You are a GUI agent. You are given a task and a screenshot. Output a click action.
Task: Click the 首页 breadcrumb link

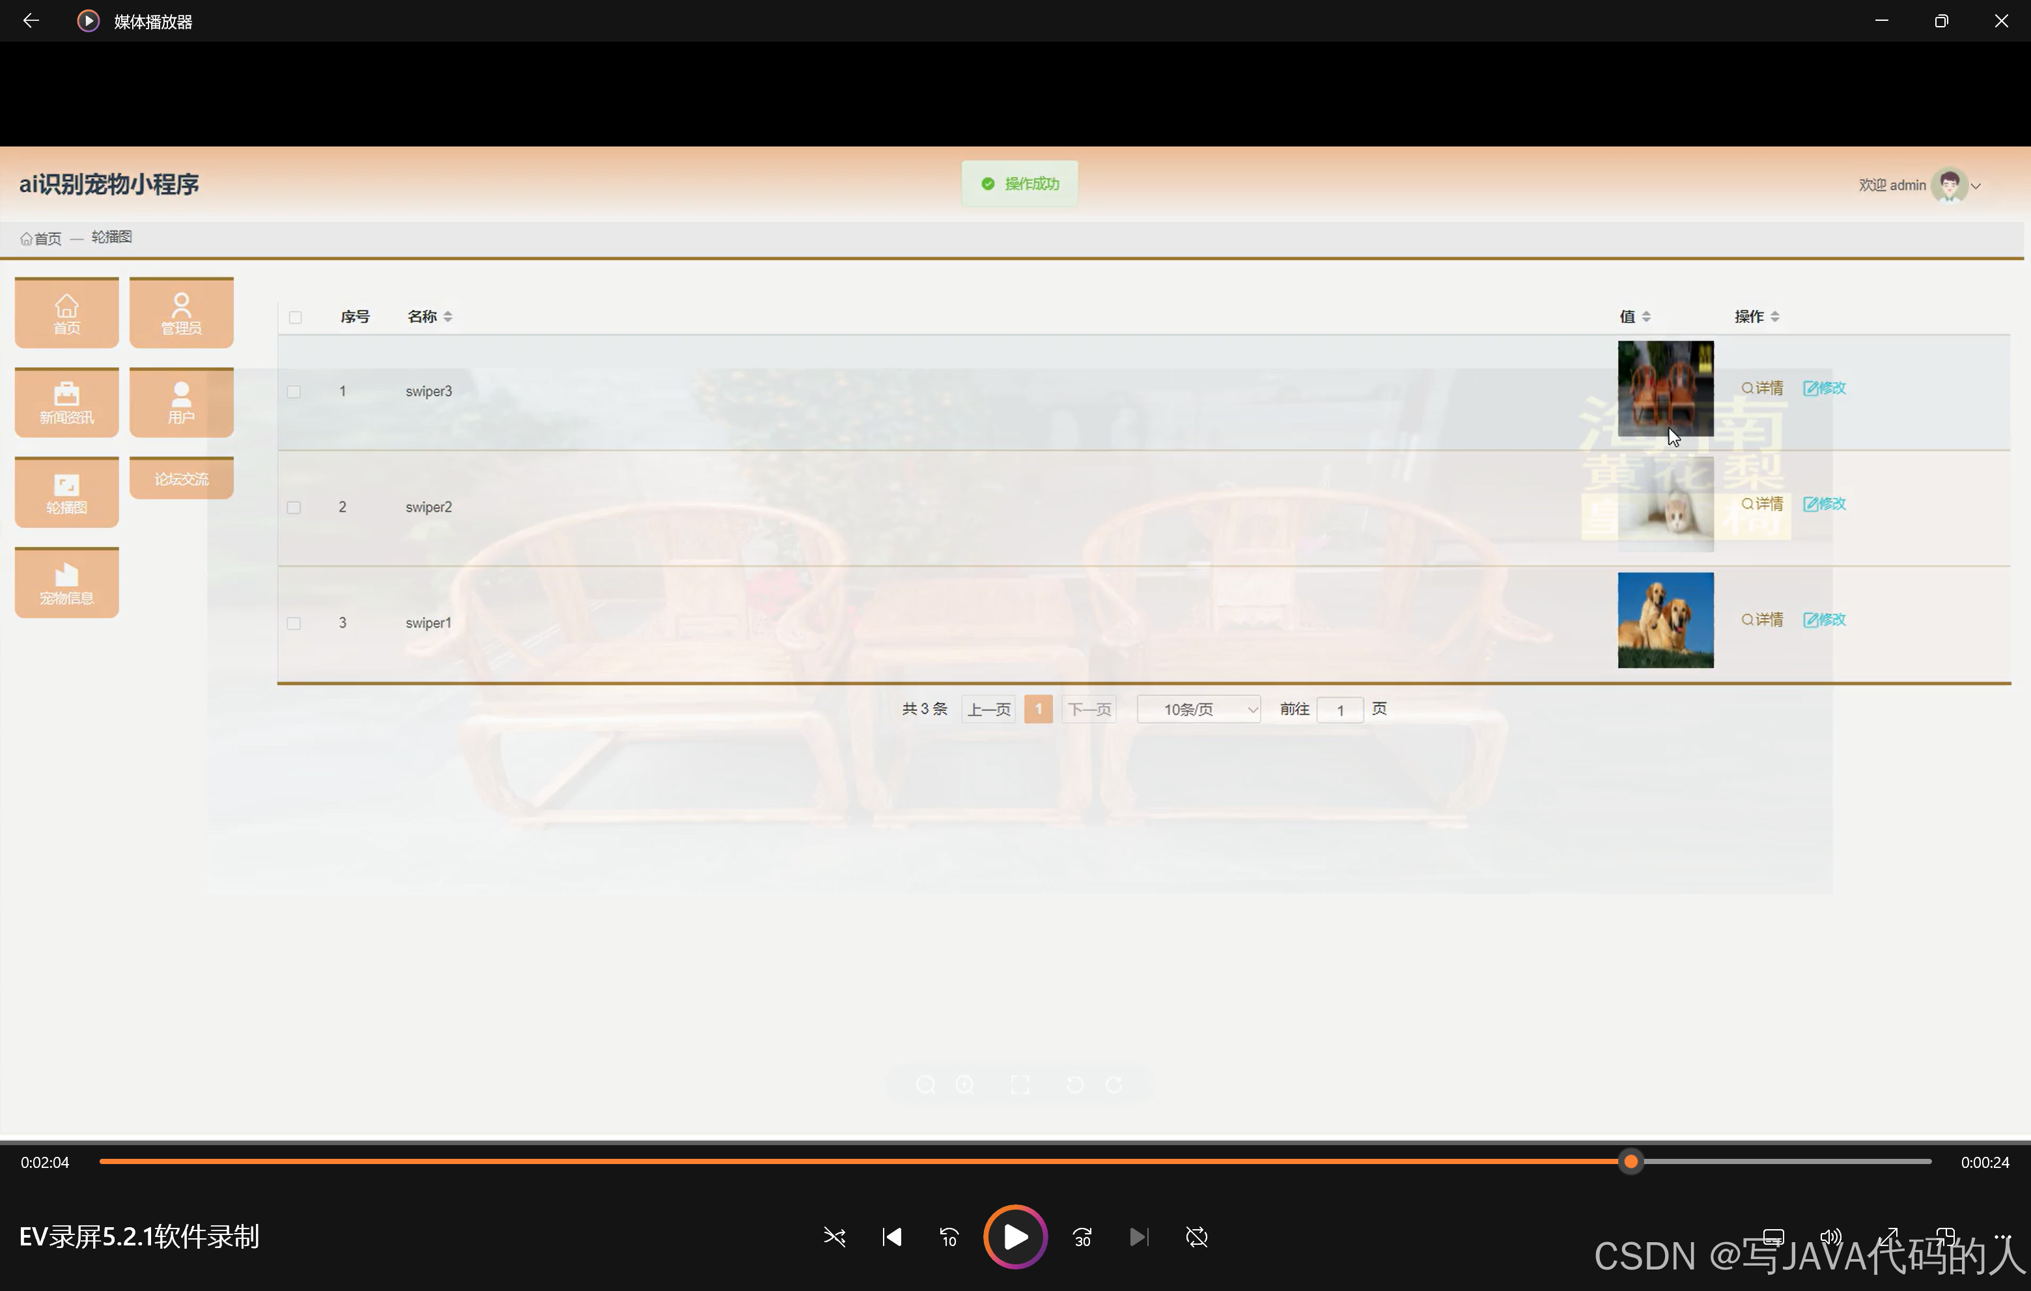(x=48, y=239)
